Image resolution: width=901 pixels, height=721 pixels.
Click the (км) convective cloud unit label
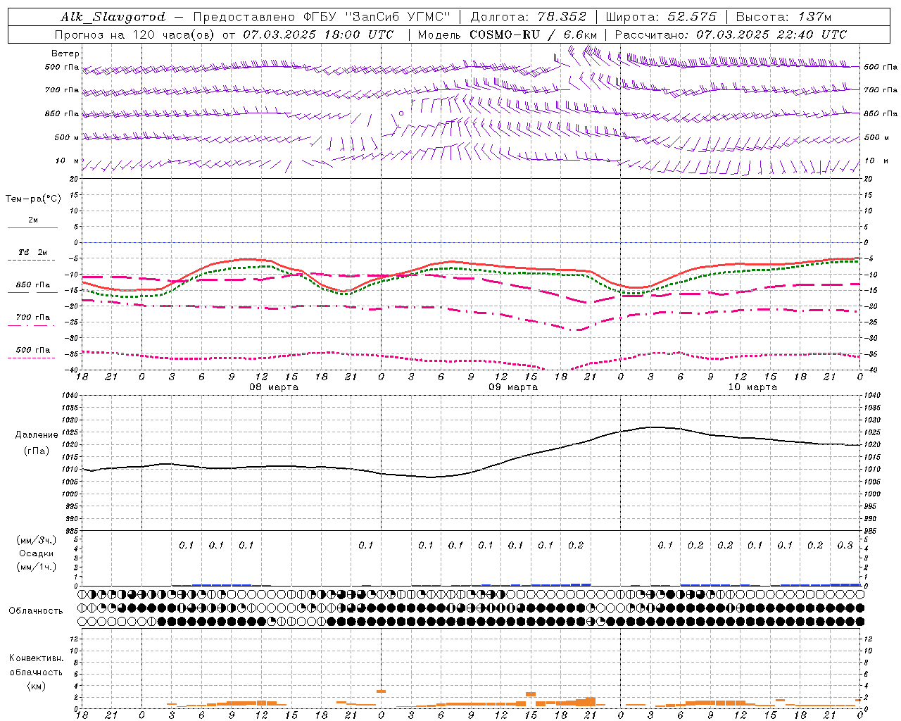pos(37,686)
